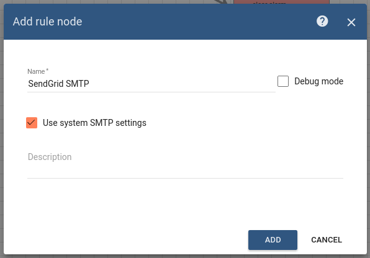Viewport: 370px width, 258px height.
Task: Click the blue dialog header bar
Action: (x=185, y=22)
